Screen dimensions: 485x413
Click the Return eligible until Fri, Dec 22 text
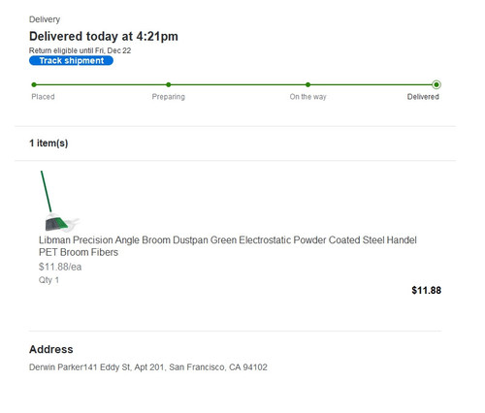coord(80,50)
